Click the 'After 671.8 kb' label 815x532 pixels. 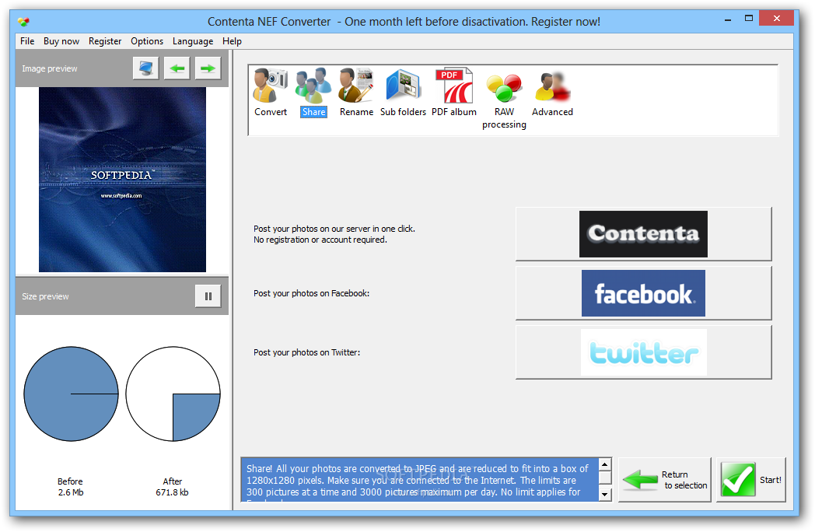click(172, 487)
